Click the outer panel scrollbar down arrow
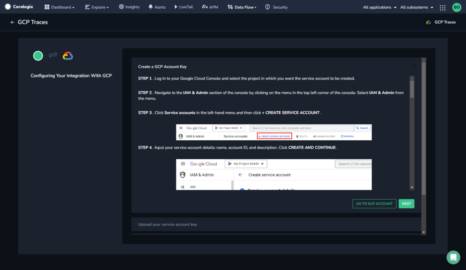Viewport: 466px width, 270px height. (x=424, y=232)
